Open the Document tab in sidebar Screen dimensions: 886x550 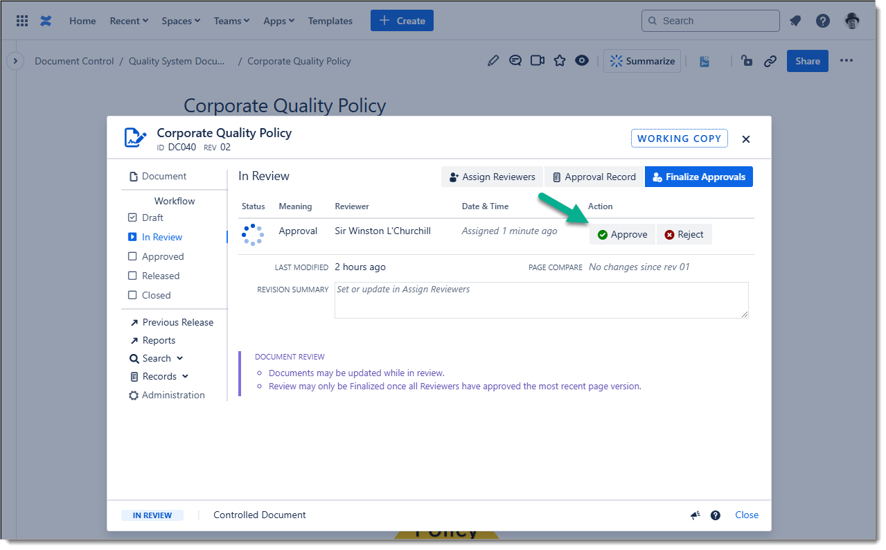164,177
